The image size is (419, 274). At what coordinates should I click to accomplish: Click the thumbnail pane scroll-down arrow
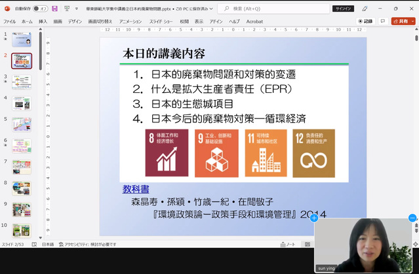coord(41,237)
